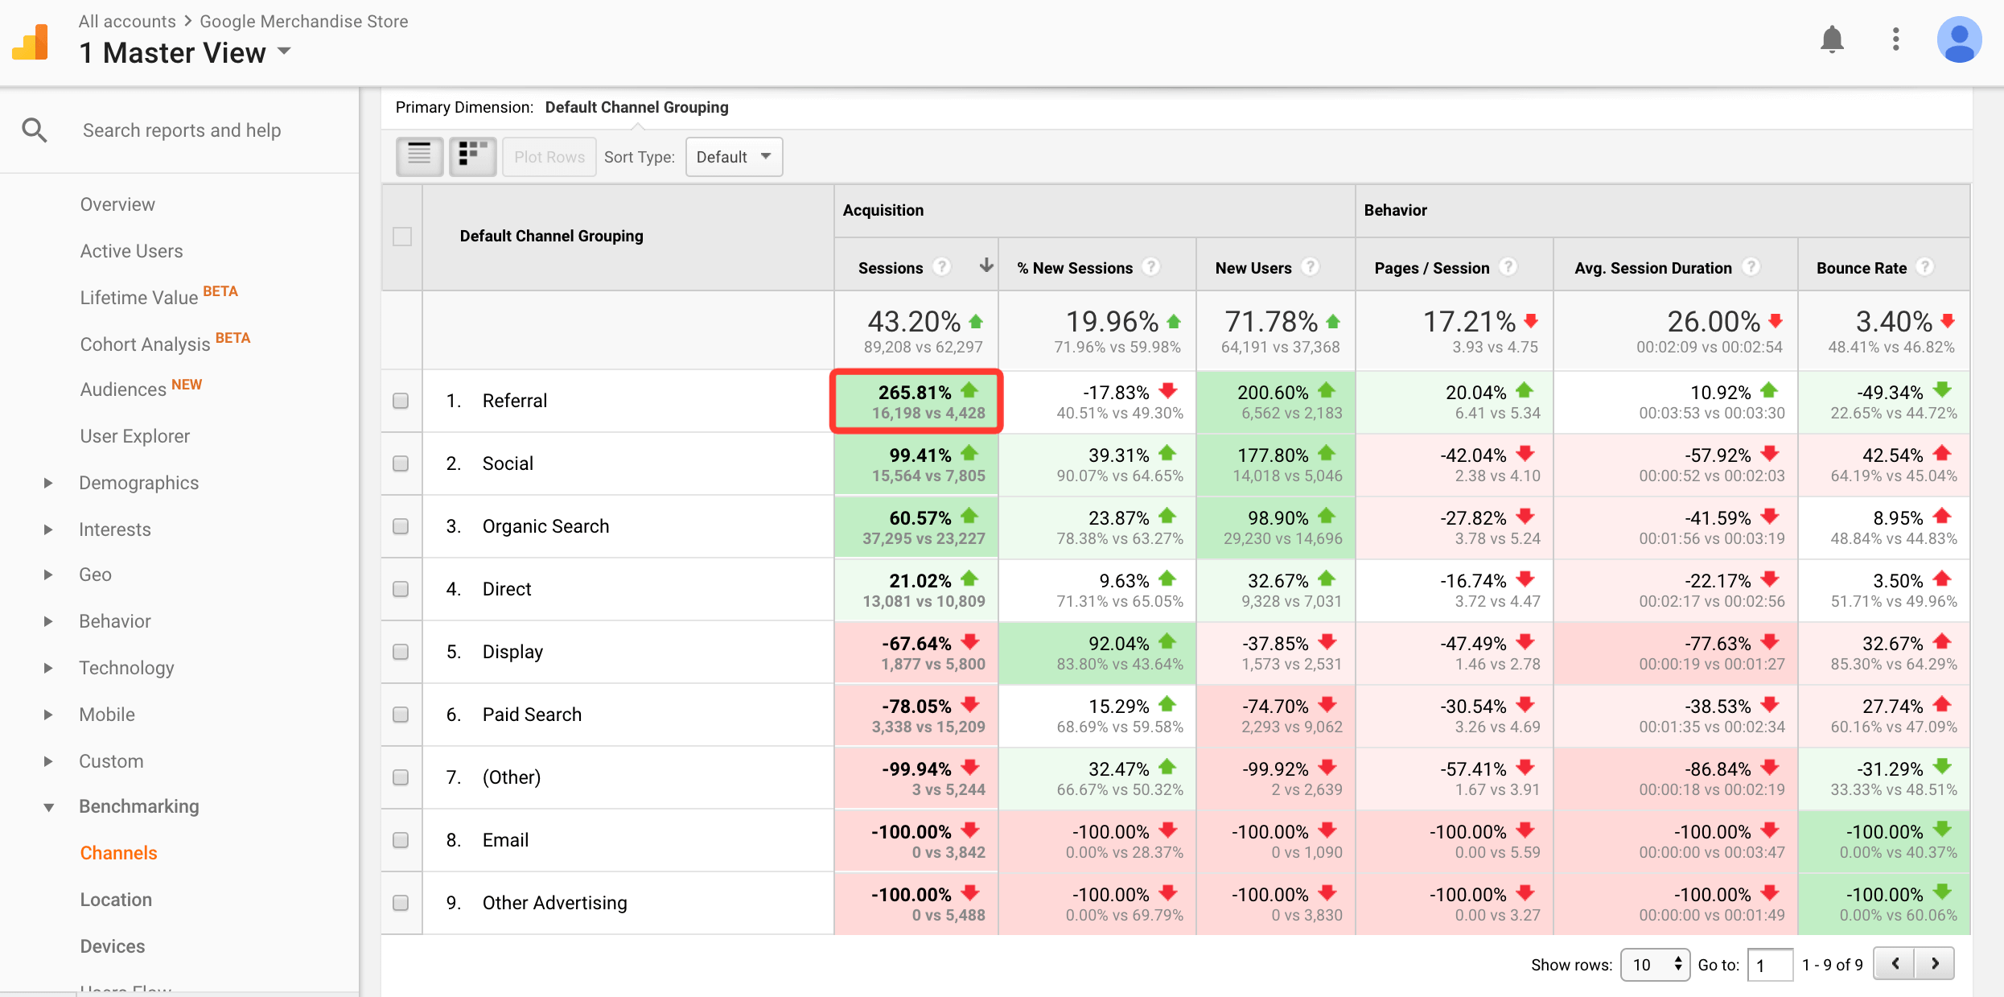This screenshot has width=2004, height=997.
Task: Open the Overview report
Action: click(117, 204)
